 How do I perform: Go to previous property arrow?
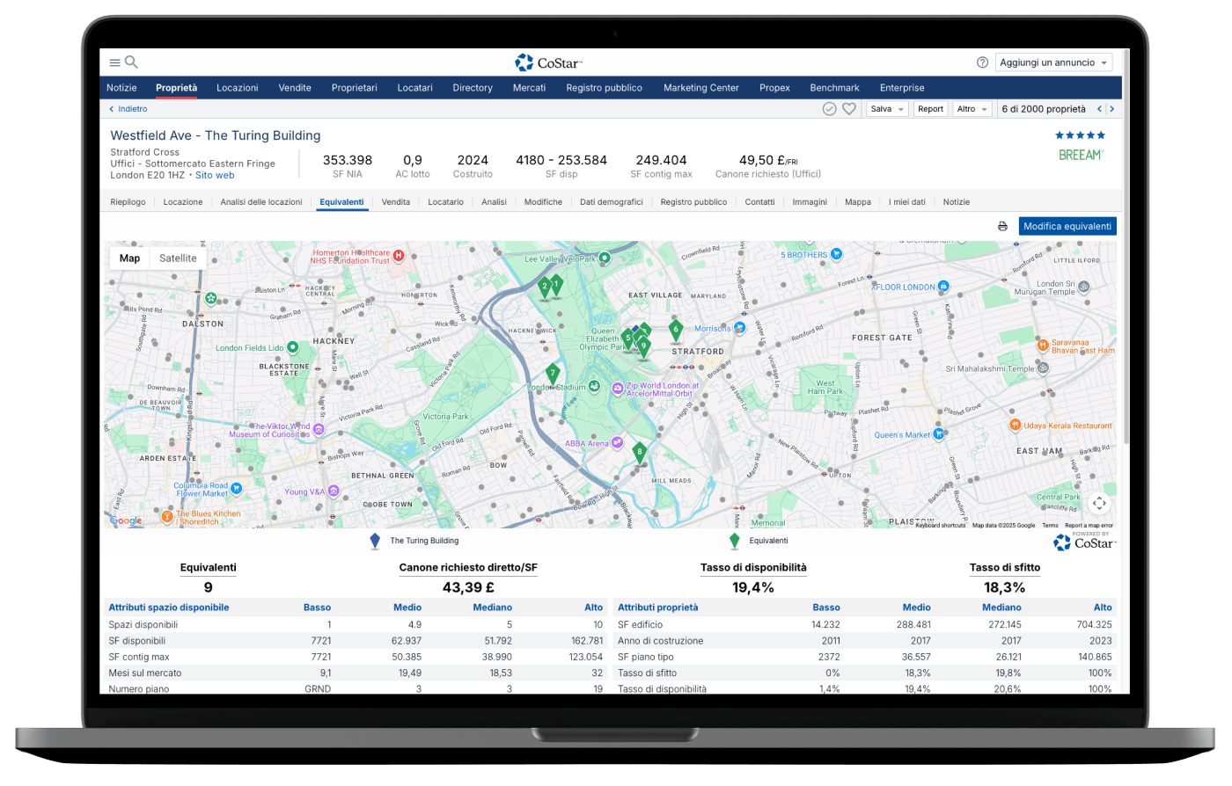tap(1099, 109)
